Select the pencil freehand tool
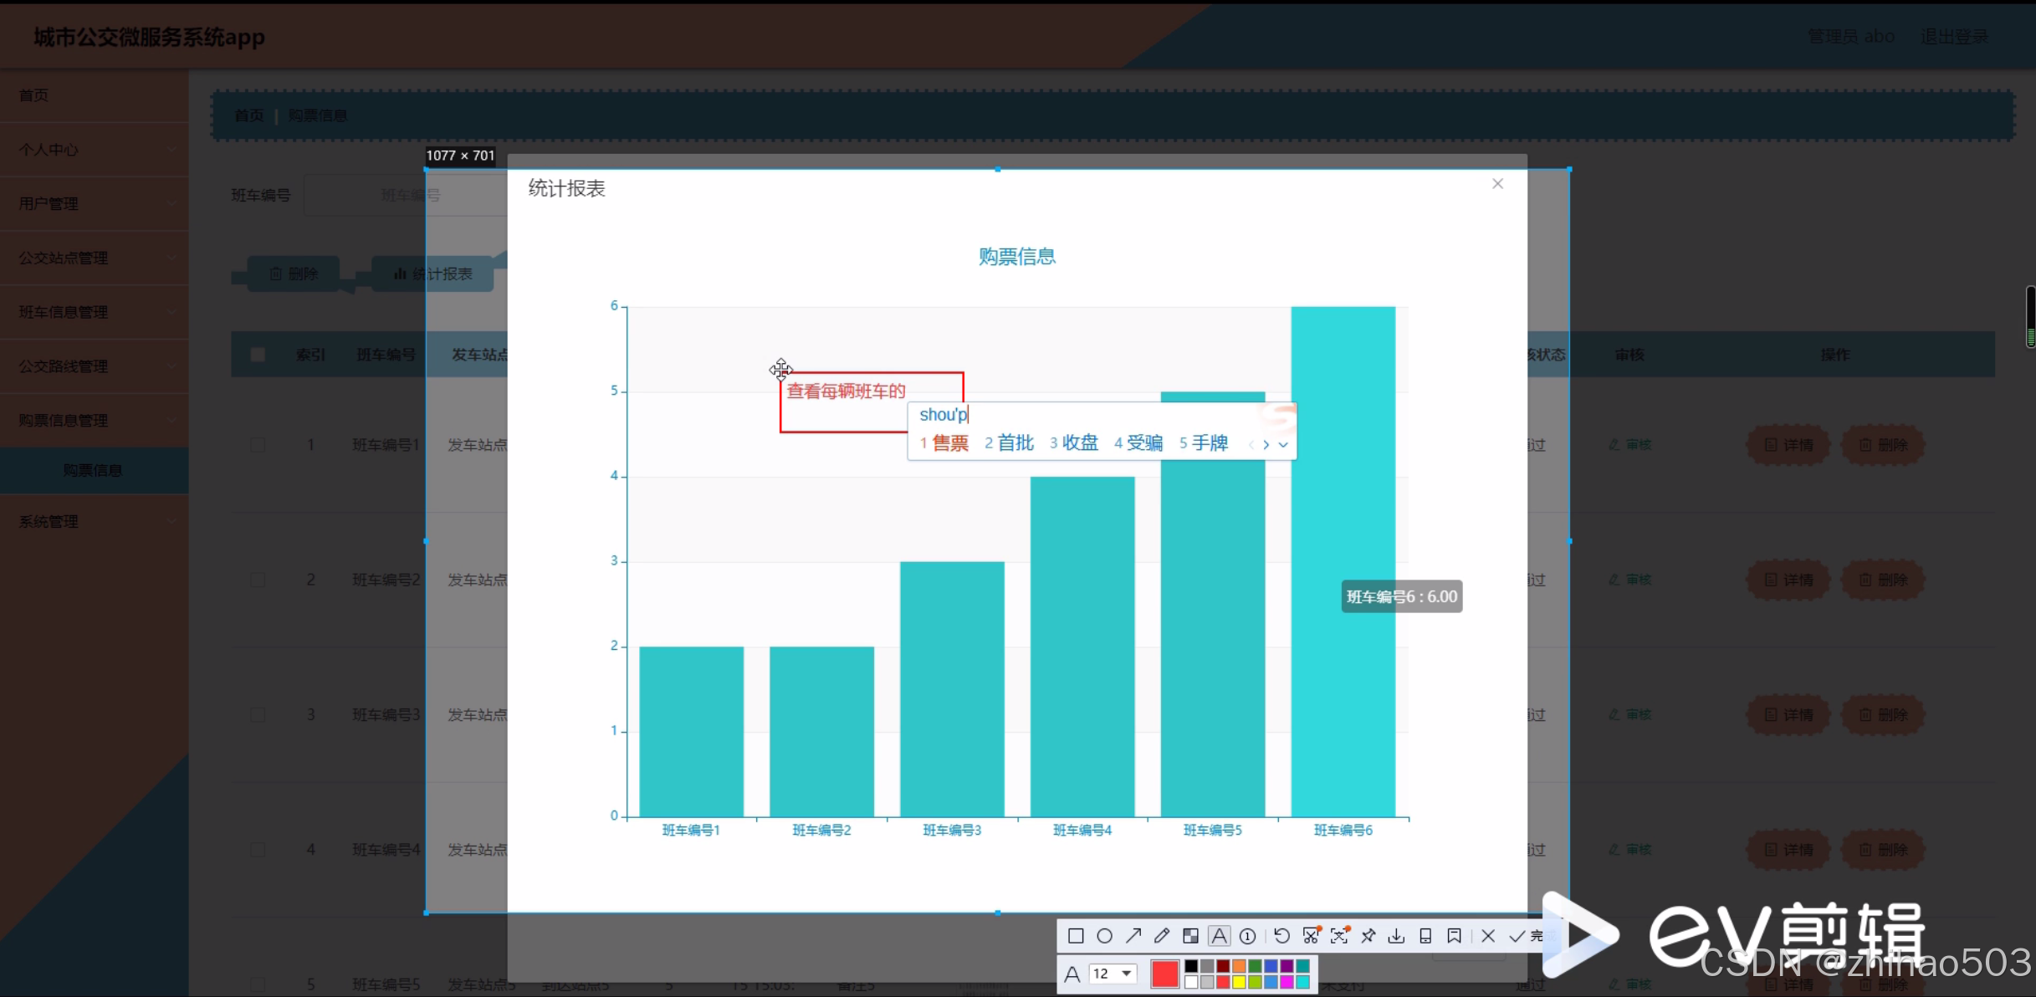The image size is (2036, 997). [x=1162, y=936]
